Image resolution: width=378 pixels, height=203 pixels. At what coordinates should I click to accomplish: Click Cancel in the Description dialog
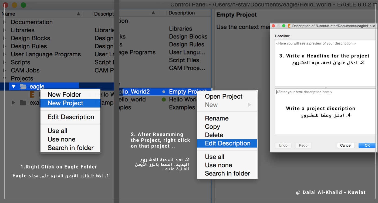pos(346,145)
